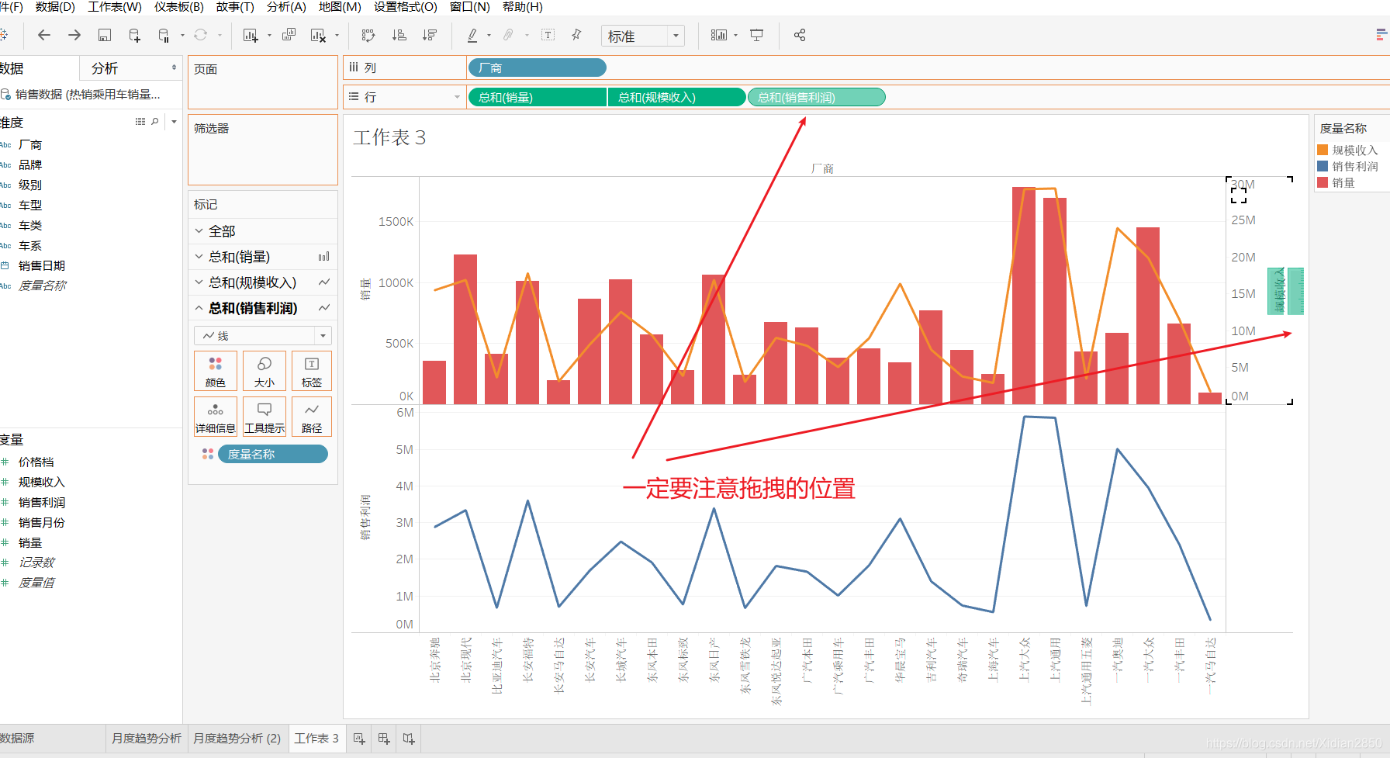Viewport: 1390px width, 758px height.
Task: Open the 仪表板(B) menu
Action: coord(178,7)
